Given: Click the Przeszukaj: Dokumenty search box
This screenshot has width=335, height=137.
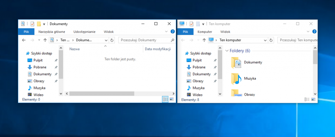Looking at the screenshot, I should [144, 40].
